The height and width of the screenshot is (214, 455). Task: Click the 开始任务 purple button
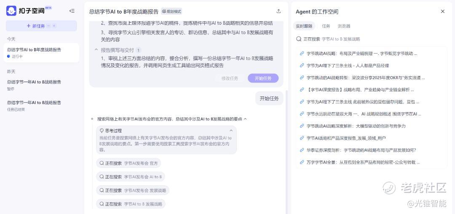pyautogui.click(x=263, y=78)
